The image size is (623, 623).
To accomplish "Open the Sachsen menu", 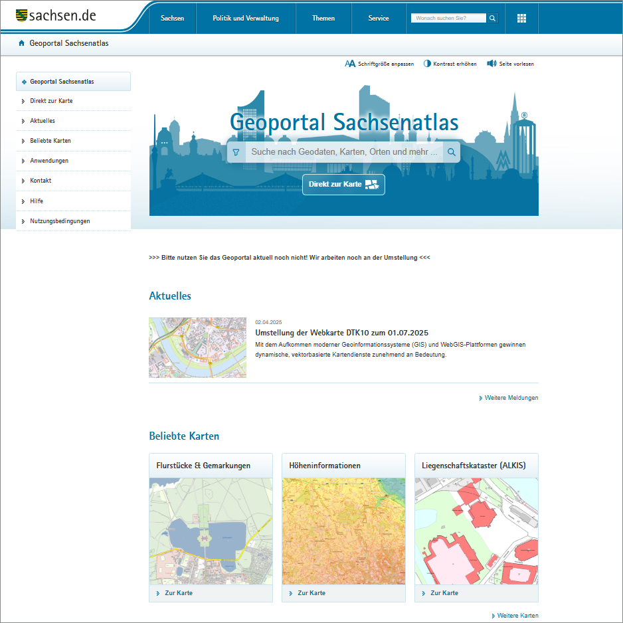I will [173, 19].
